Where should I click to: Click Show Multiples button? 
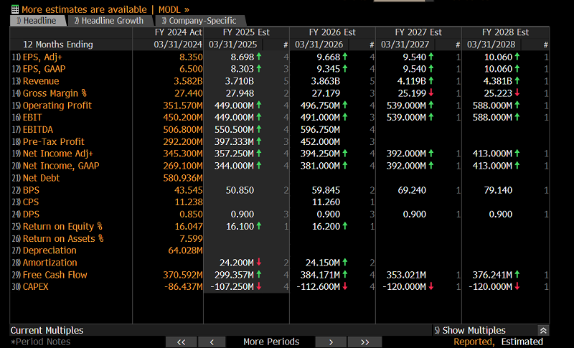click(470, 331)
